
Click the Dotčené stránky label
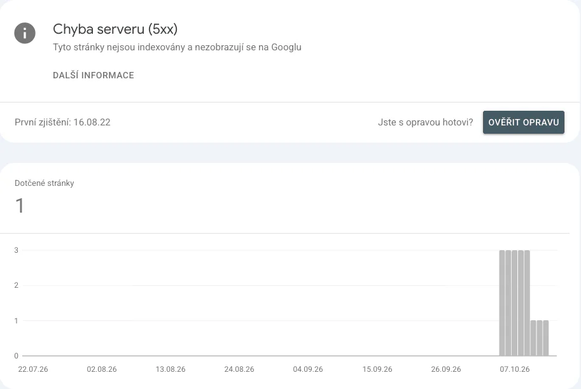(45, 183)
